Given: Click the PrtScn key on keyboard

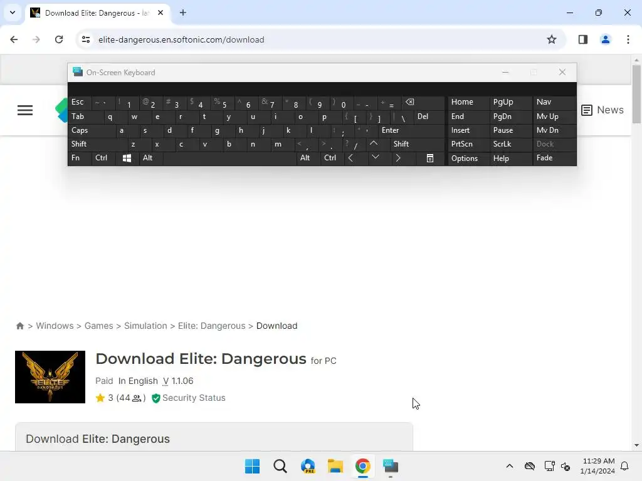Looking at the screenshot, I should point(468,144).
